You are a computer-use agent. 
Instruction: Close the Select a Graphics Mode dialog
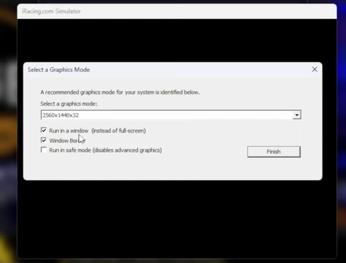click(x=315, y=69)
